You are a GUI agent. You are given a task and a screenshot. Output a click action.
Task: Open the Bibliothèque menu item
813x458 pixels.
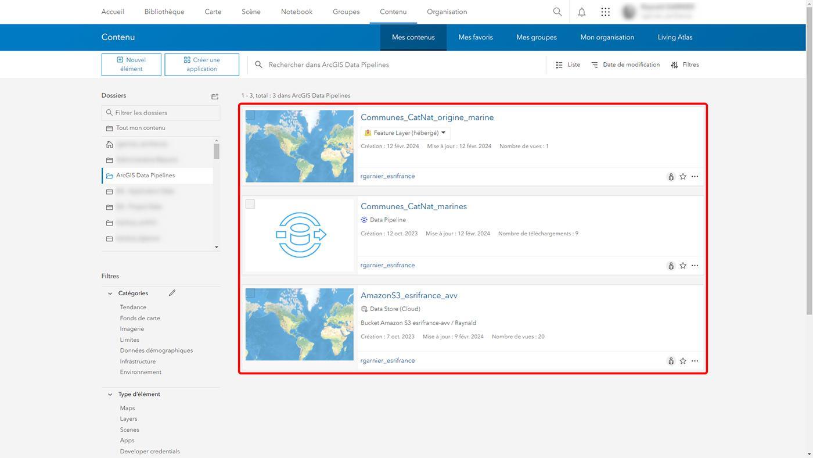coord(164,12)
